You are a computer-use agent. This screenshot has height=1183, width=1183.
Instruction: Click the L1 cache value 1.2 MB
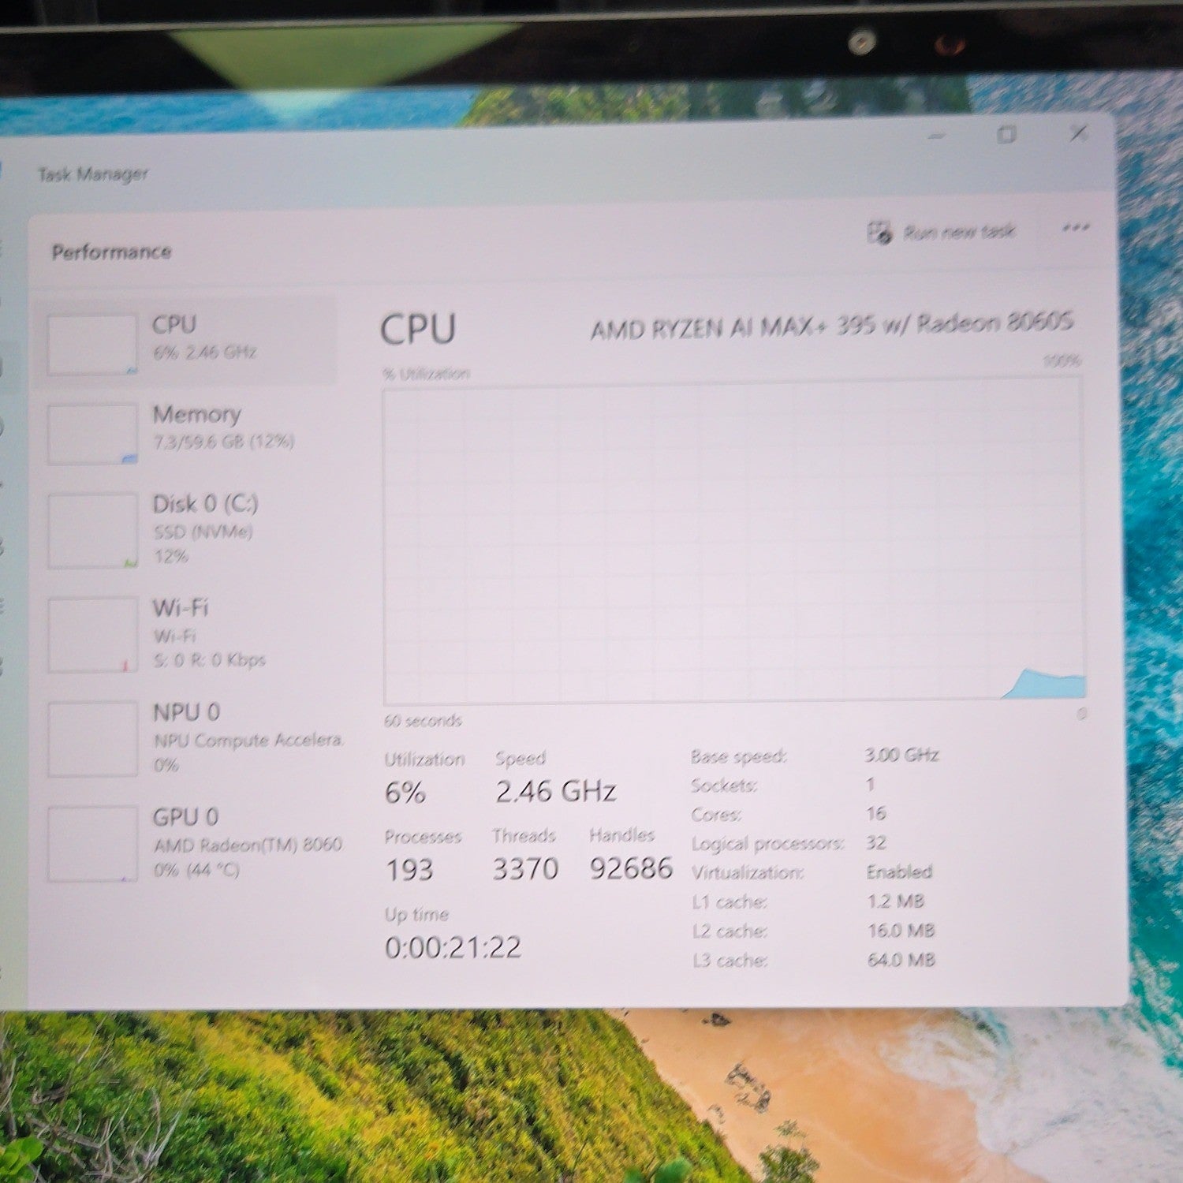pyautogui.click(x=896, y=901)
